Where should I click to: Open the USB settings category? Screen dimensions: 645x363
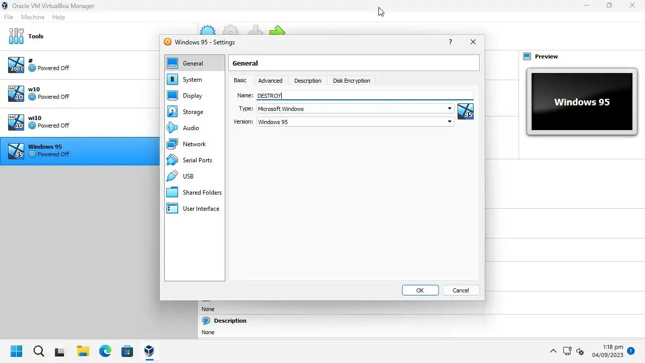(195, 176)
